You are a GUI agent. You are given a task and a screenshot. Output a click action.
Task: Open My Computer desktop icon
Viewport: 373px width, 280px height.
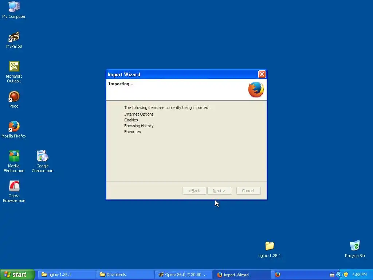click(x=14, y=10)
